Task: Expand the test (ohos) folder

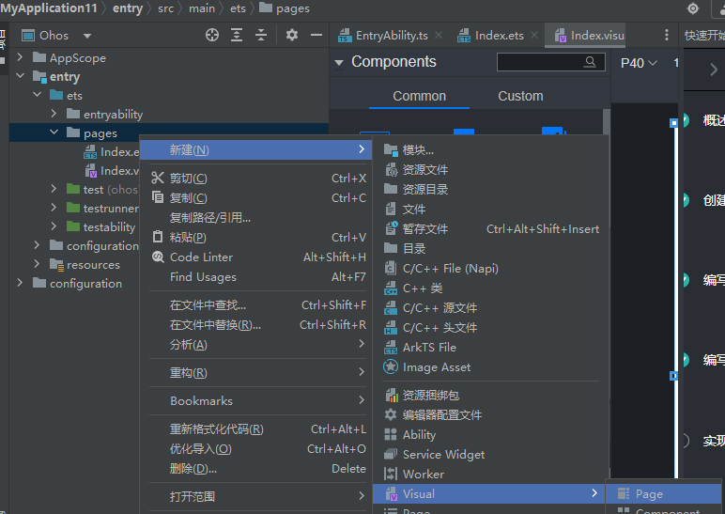Action: (54, 189)
